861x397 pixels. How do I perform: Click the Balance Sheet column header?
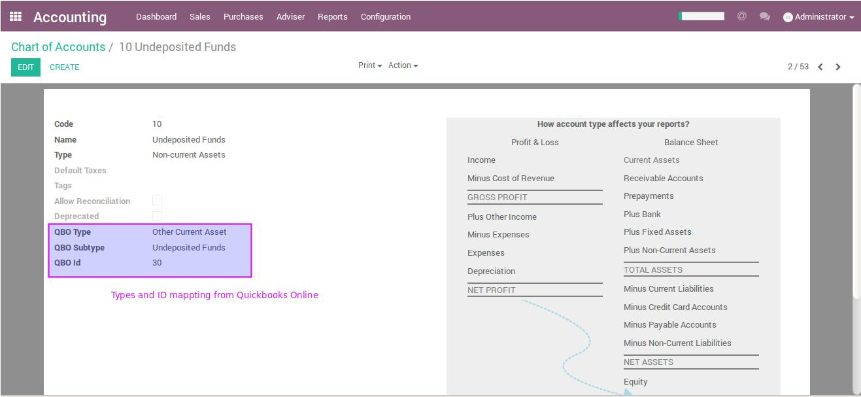click(x=691, y=142)
